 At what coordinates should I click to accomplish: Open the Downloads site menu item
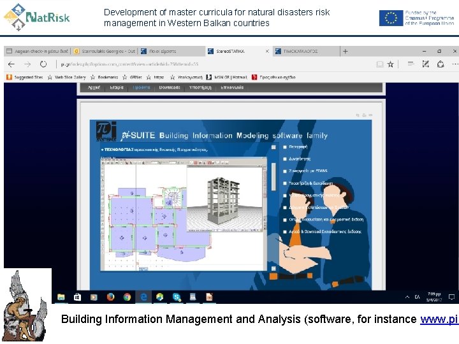point(170,87)
